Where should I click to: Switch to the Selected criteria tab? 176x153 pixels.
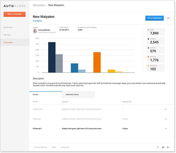tap(78, 95)
